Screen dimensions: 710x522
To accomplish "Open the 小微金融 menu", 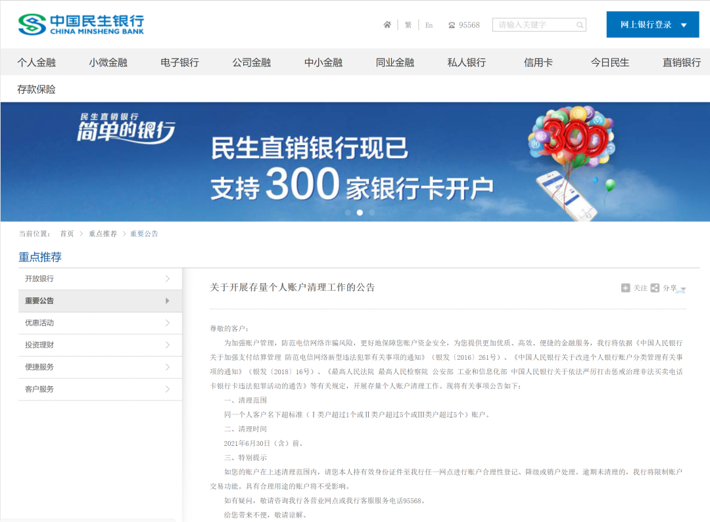I will click(108, 62).
